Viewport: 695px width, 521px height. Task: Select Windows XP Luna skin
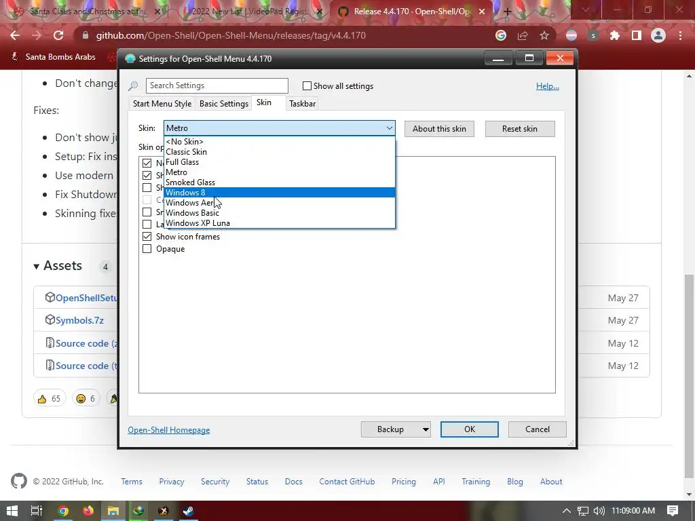coord(279,223)
